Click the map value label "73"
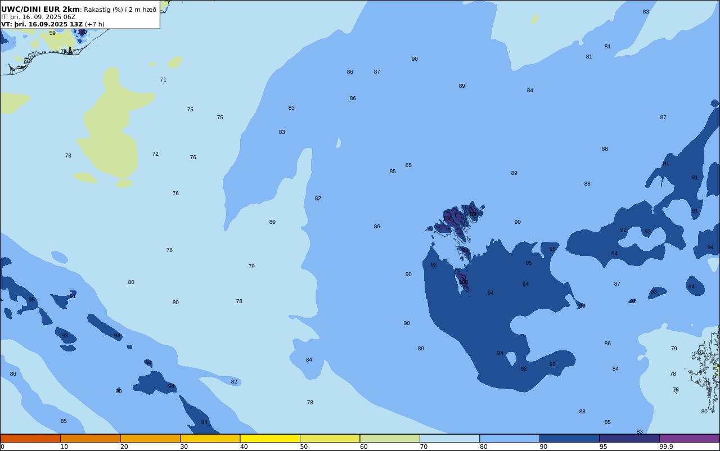 pyautogui.click(x=68, y=156)
